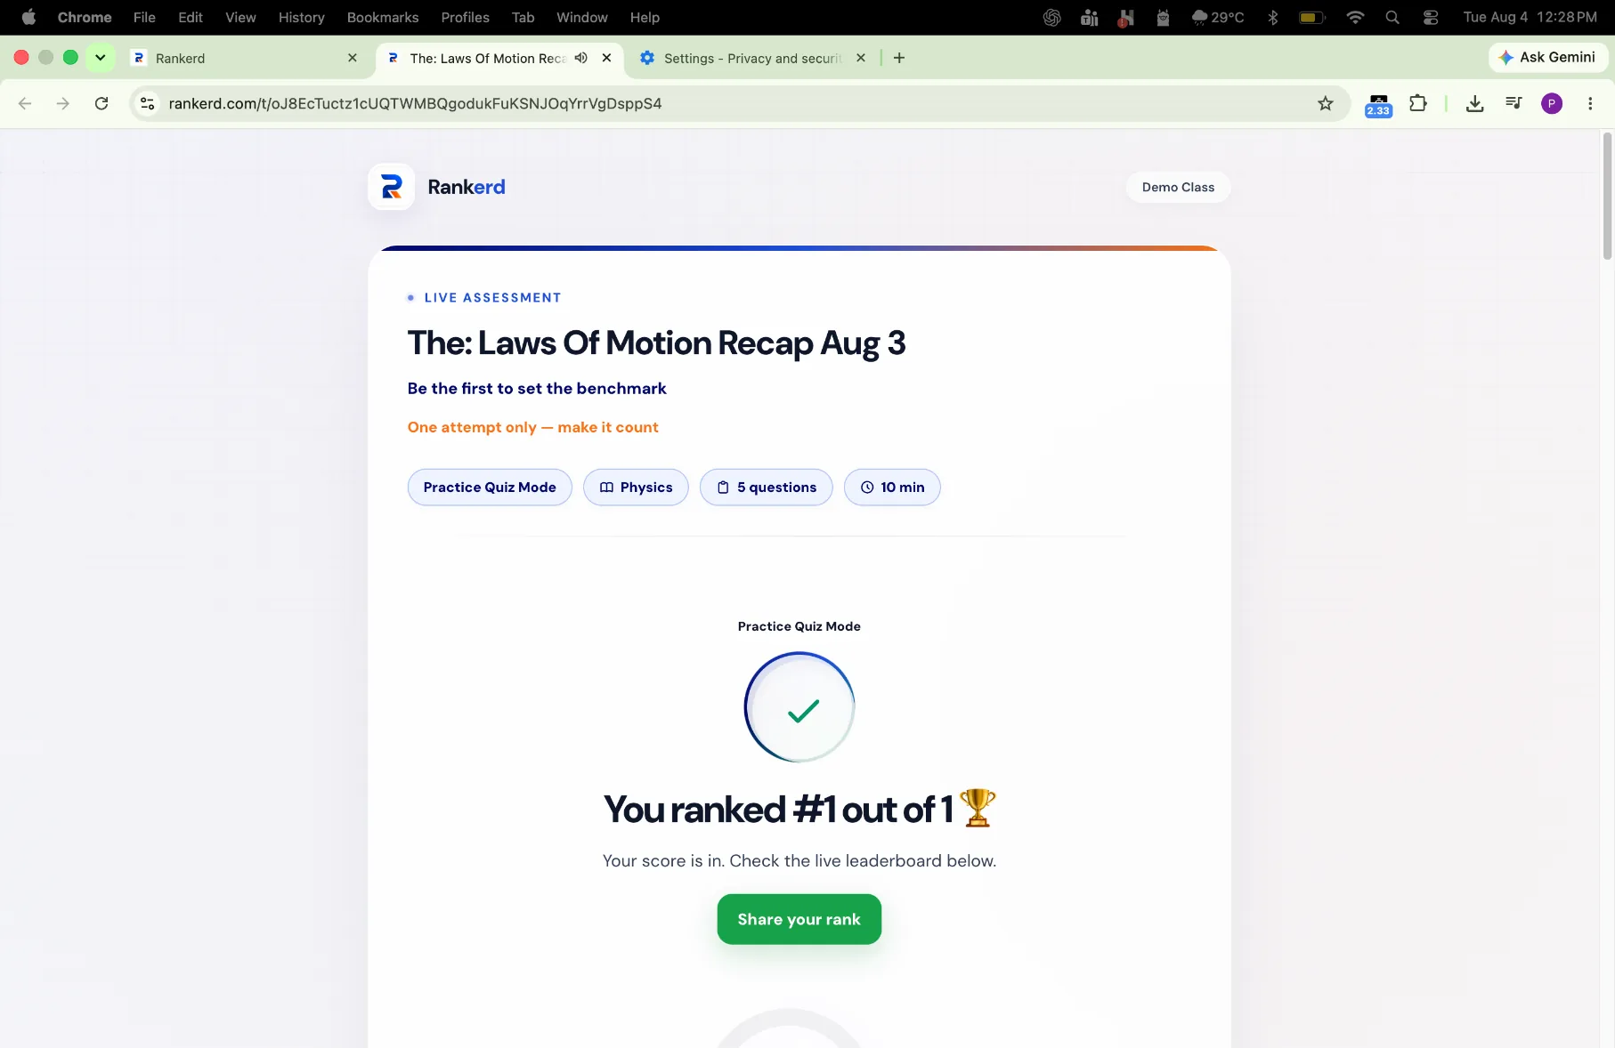This screenshot has height=1048, width=1615.
Task: Open the Chrome app menu
Action: [85, 17]
